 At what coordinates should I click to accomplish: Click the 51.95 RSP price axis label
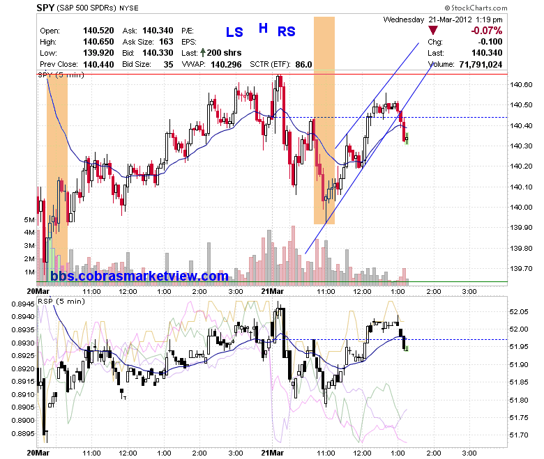tap(519, 346)
